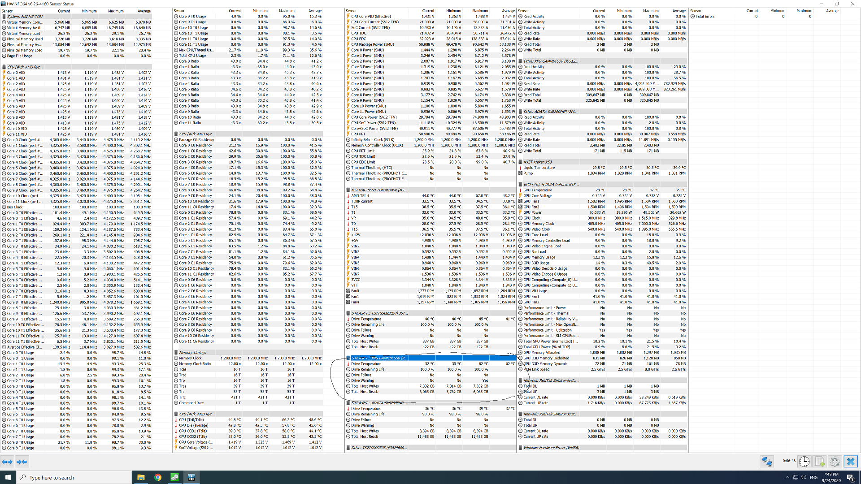Screen dimensions: 861x484
Task: Click the HWiNFO64 taskbar icon
Action: (x=191, y=477)
